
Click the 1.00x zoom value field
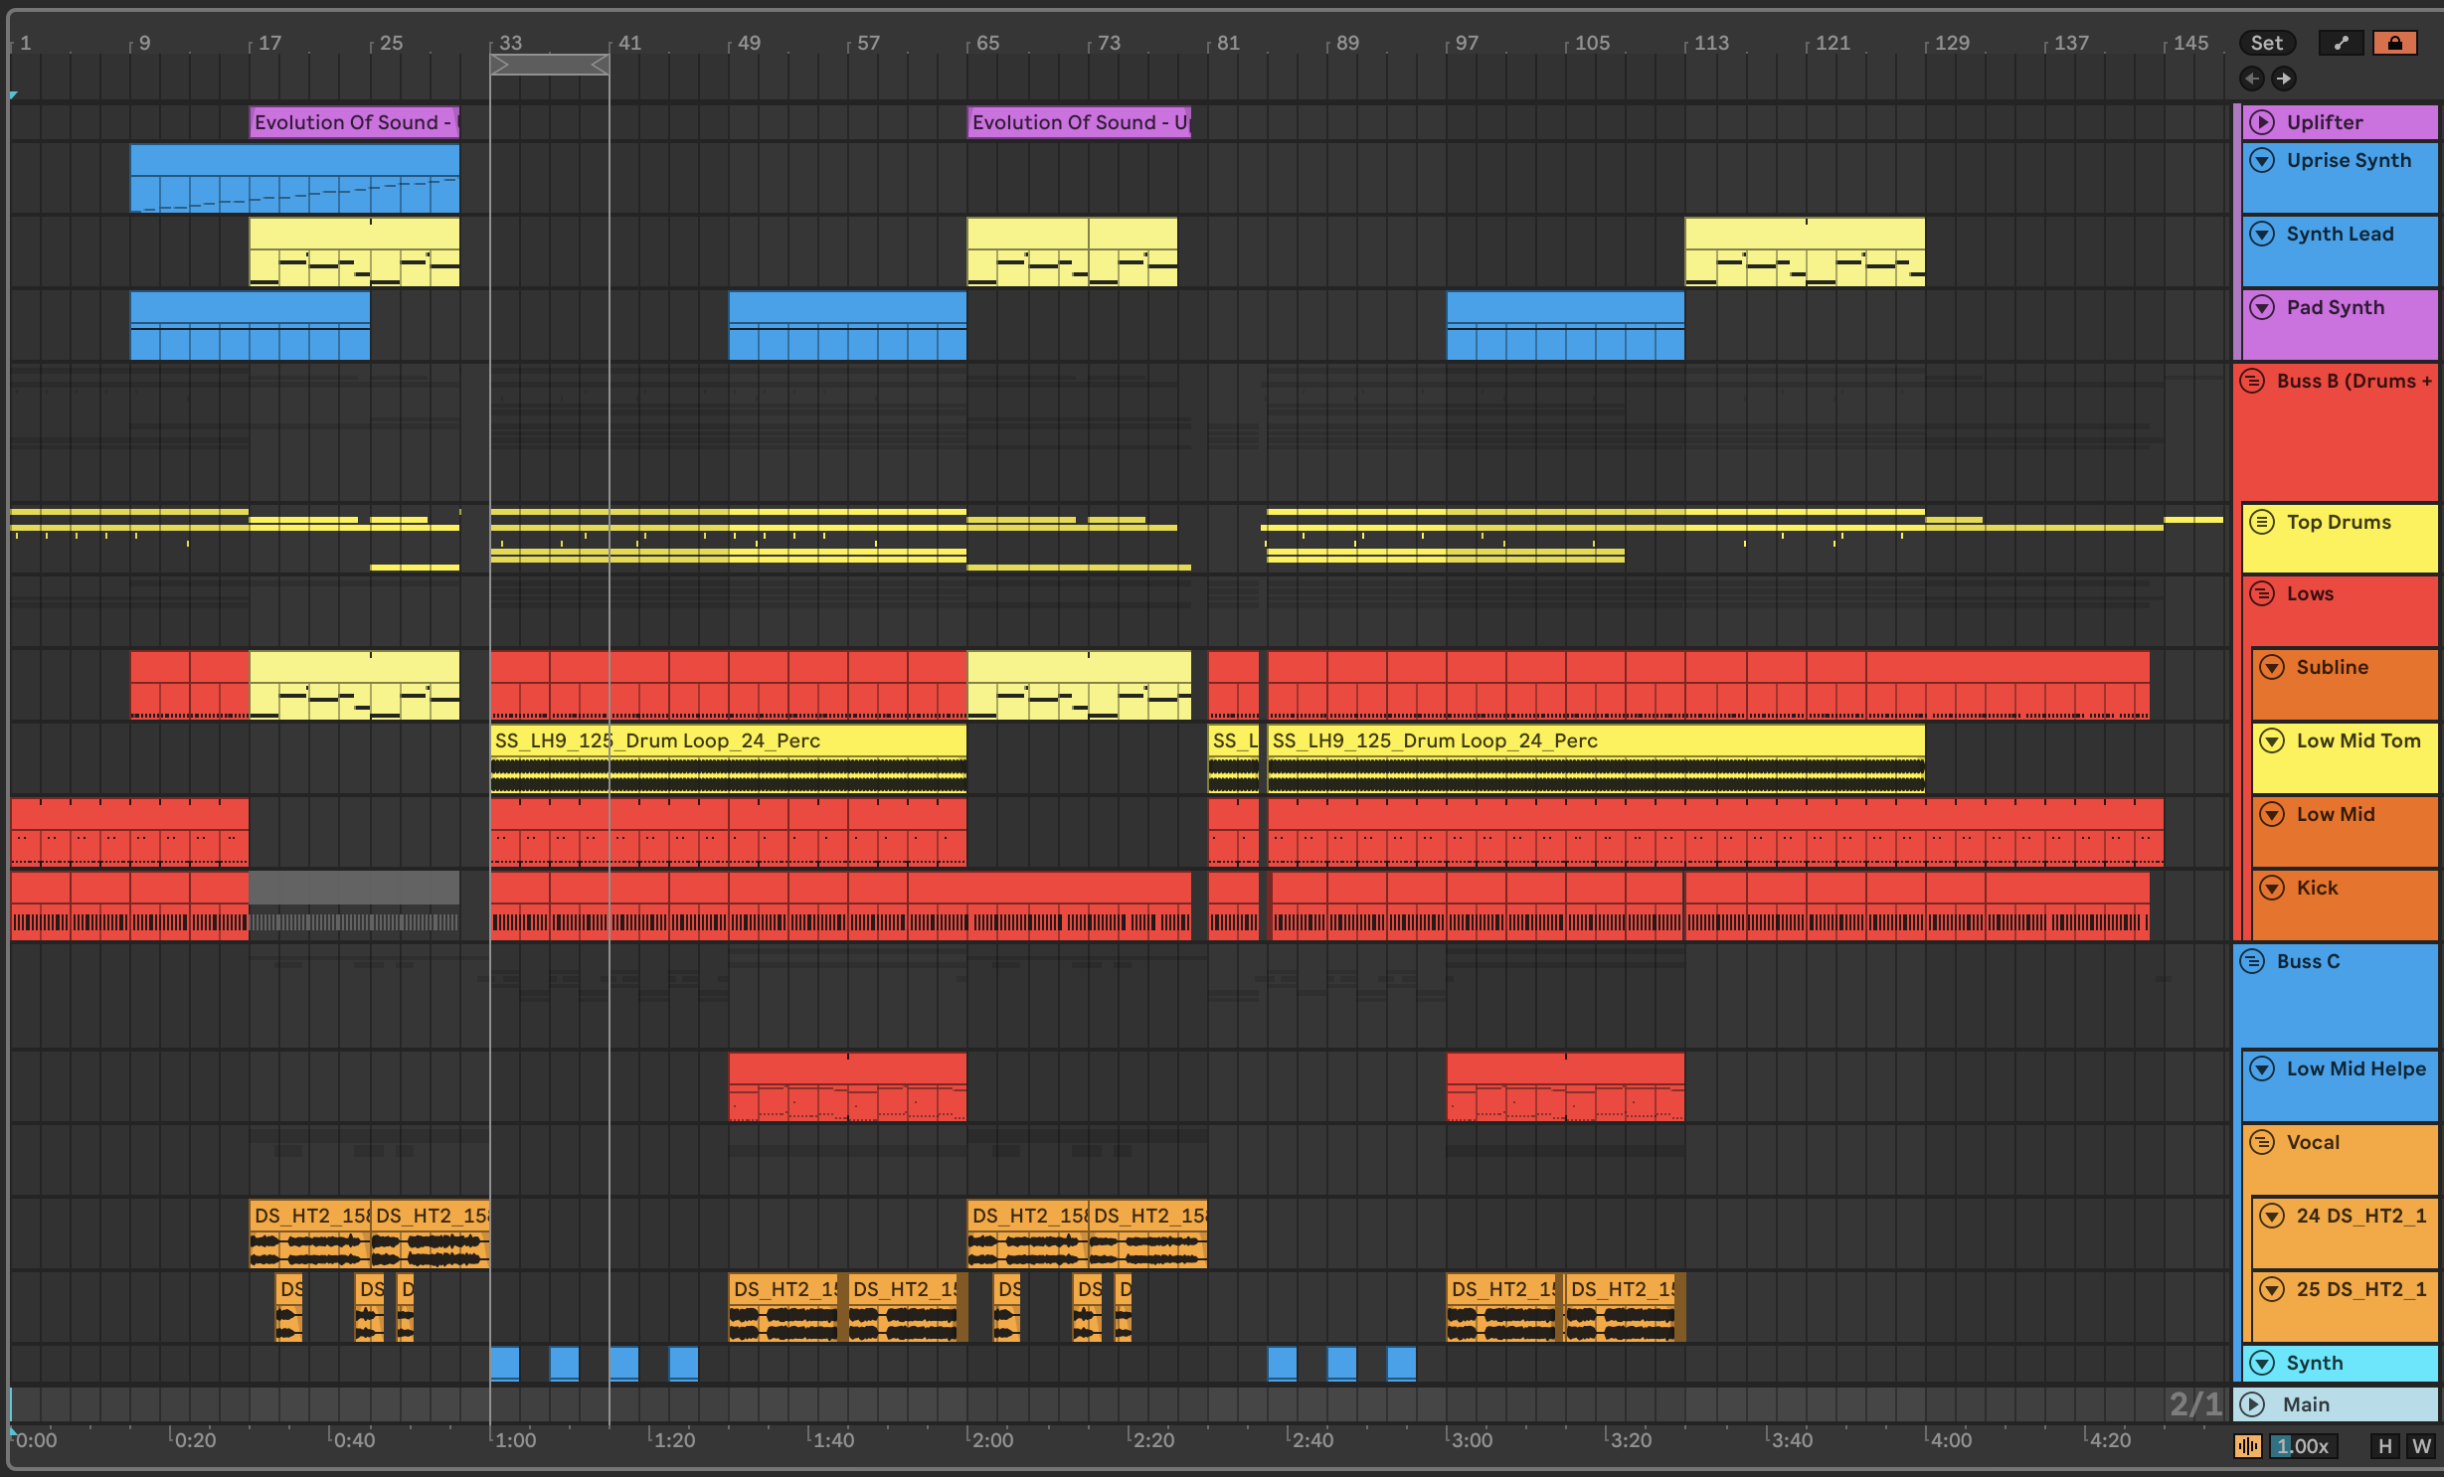coord(2303,1446)
